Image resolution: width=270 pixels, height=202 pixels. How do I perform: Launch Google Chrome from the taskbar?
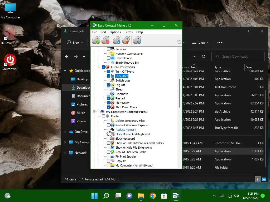coord(153,196)
